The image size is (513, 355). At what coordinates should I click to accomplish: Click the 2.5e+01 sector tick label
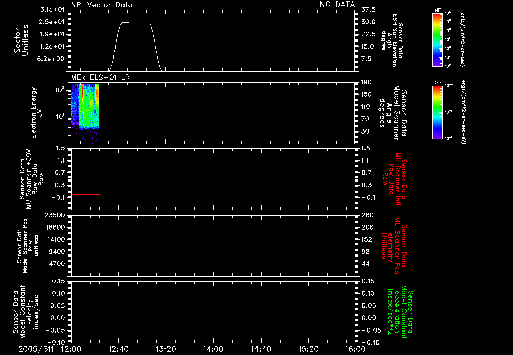tap(52, 22)
